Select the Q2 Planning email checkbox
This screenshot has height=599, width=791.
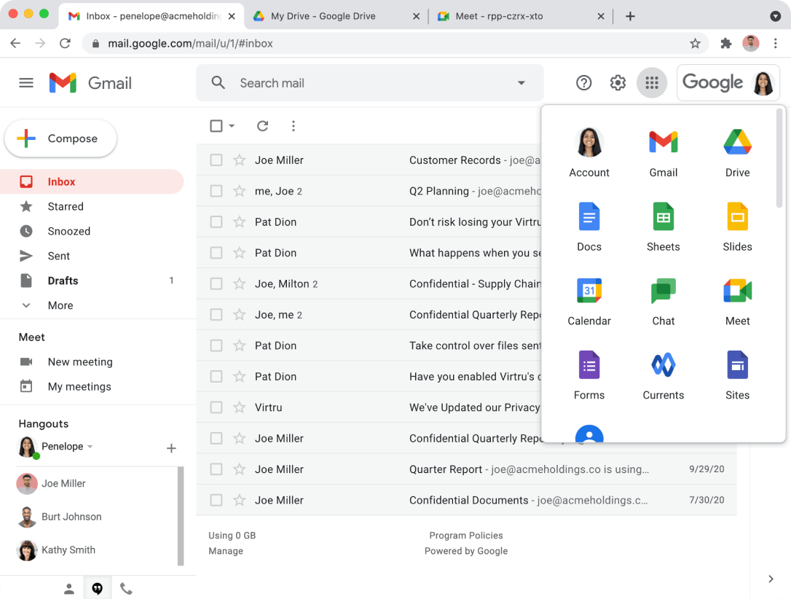coord(216,191)
